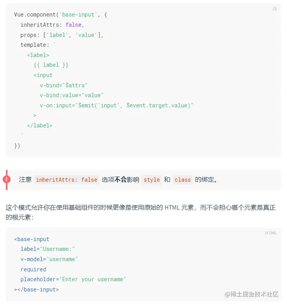Click the opening <label> tag in template
287x306 pixels.
tap(38, 55)
